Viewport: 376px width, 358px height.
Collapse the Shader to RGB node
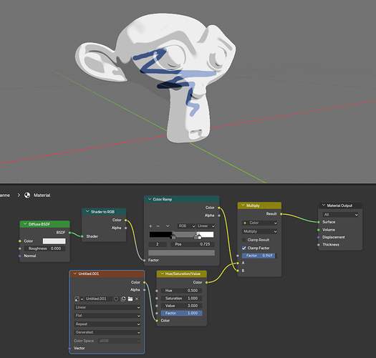pos(87,212)
